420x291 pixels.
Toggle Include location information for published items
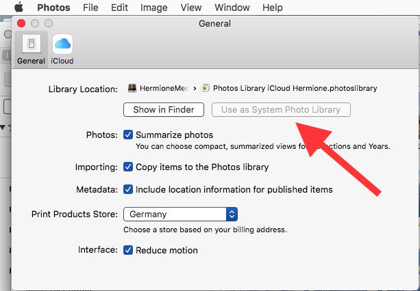pos(128,189)
